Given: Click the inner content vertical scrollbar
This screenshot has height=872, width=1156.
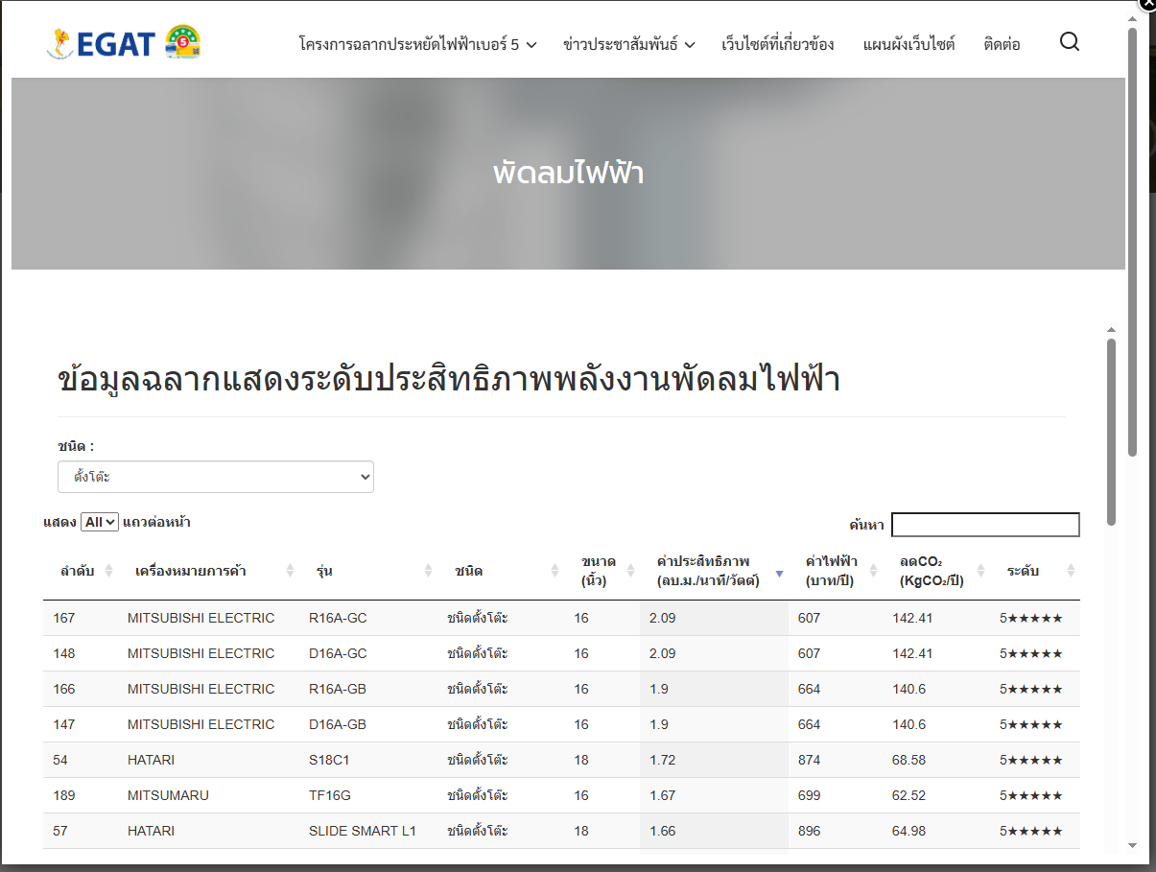Looking at the screenshot, I should click(1111, 432).
